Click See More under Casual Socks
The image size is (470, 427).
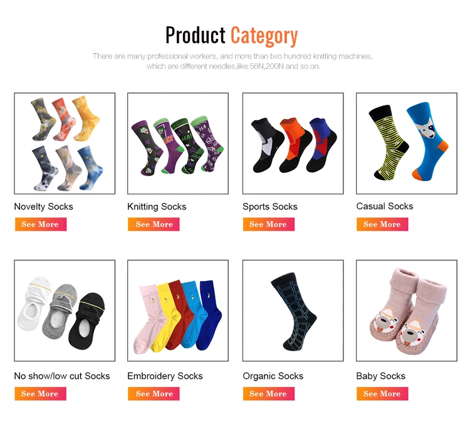click(382, 224)
